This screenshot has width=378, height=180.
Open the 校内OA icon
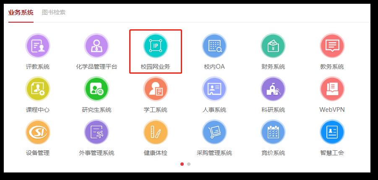[x=214, y=46]
